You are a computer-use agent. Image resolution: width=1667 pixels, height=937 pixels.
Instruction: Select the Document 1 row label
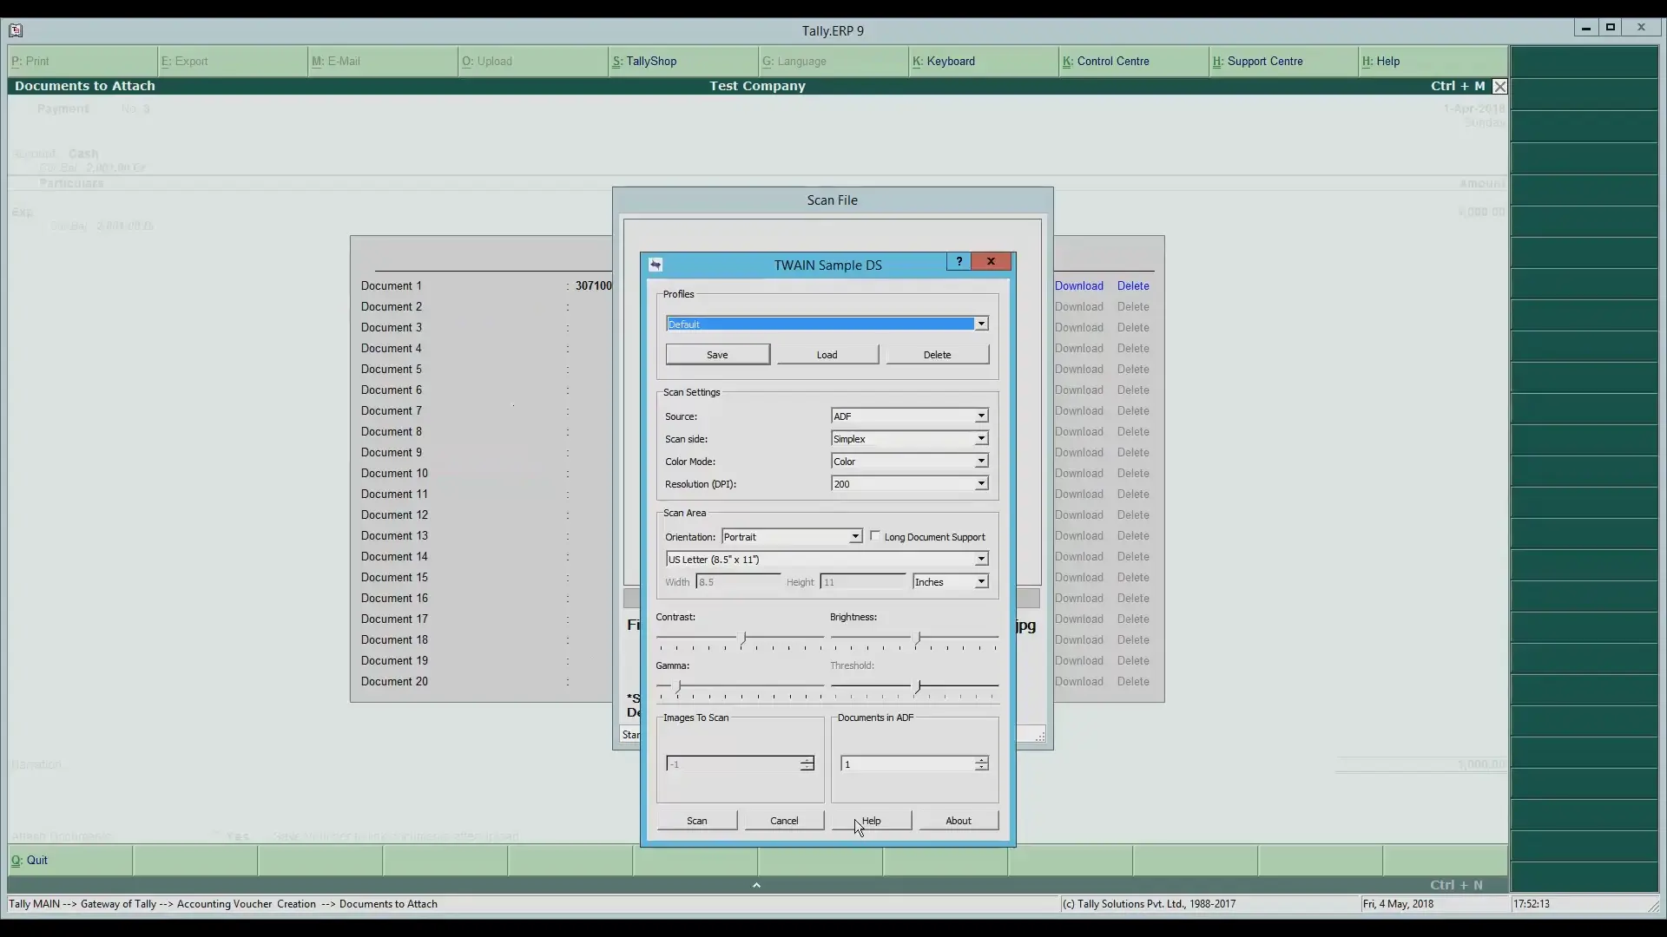coord(392,285)
